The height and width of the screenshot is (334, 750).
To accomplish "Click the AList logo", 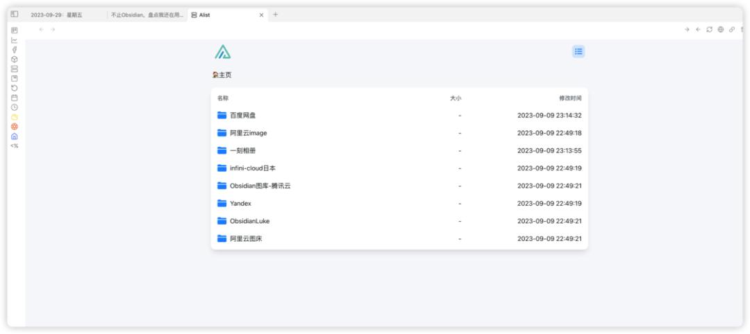I will [222, 51].
